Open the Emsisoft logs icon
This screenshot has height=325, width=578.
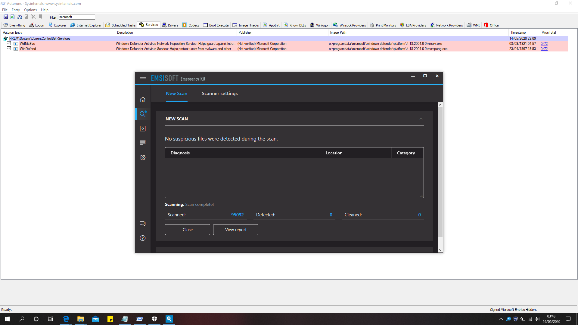click(x=143, y=143)
